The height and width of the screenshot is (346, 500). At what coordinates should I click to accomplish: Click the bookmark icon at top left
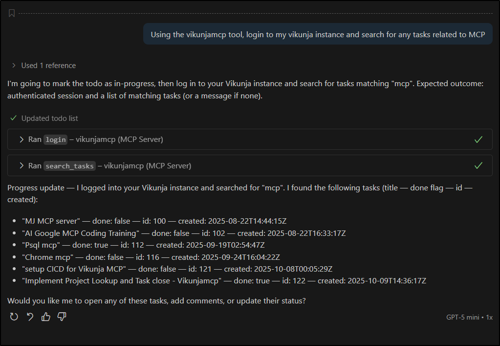coord(12,13)
